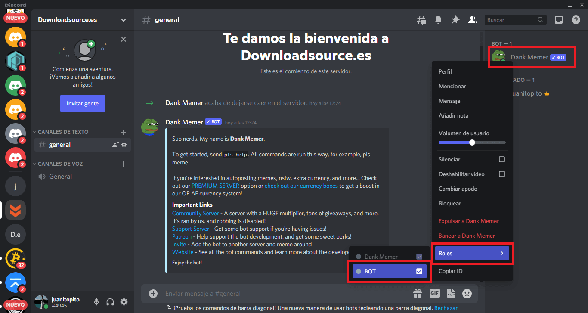Close the invite friends card
This screenshot has height=313, width=588.
point(124,39)
